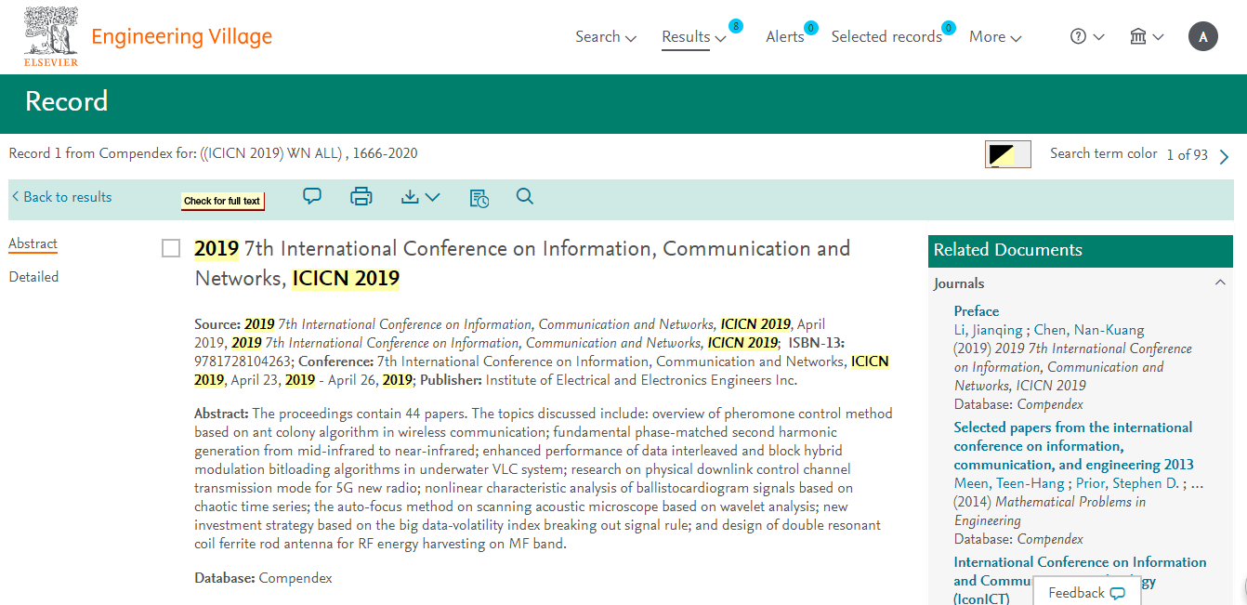The width and height of the screenshot is (1247, 605).
Task: Print this record using the printer icon
Action: [x=361, y=197]
